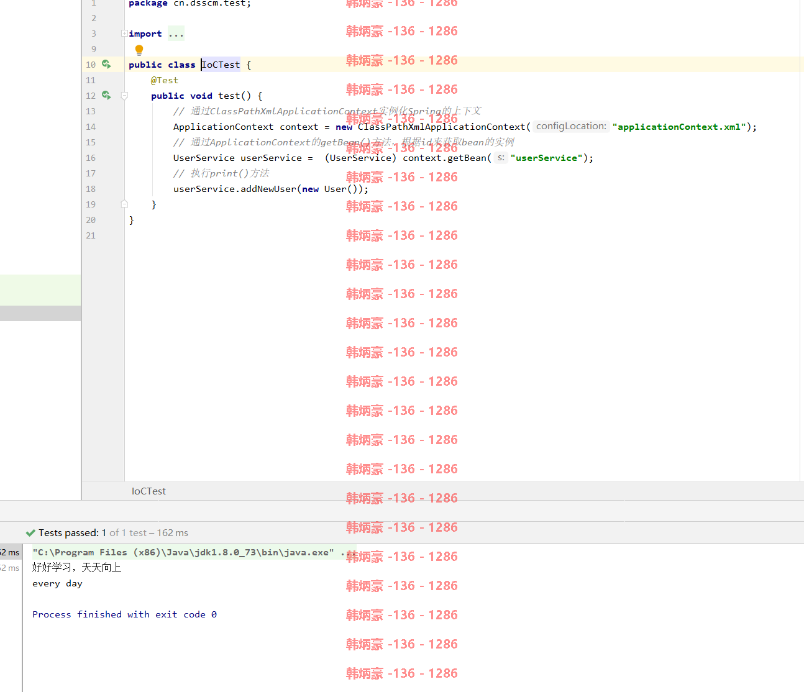Click the '好好学习，天天向上' console output line
The height and width of the screenshot is (692, 804).
click(x=77, y=567)
